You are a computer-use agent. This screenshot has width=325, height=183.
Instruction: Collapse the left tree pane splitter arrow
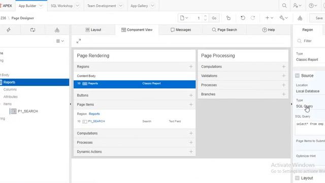tap(71, 104)
